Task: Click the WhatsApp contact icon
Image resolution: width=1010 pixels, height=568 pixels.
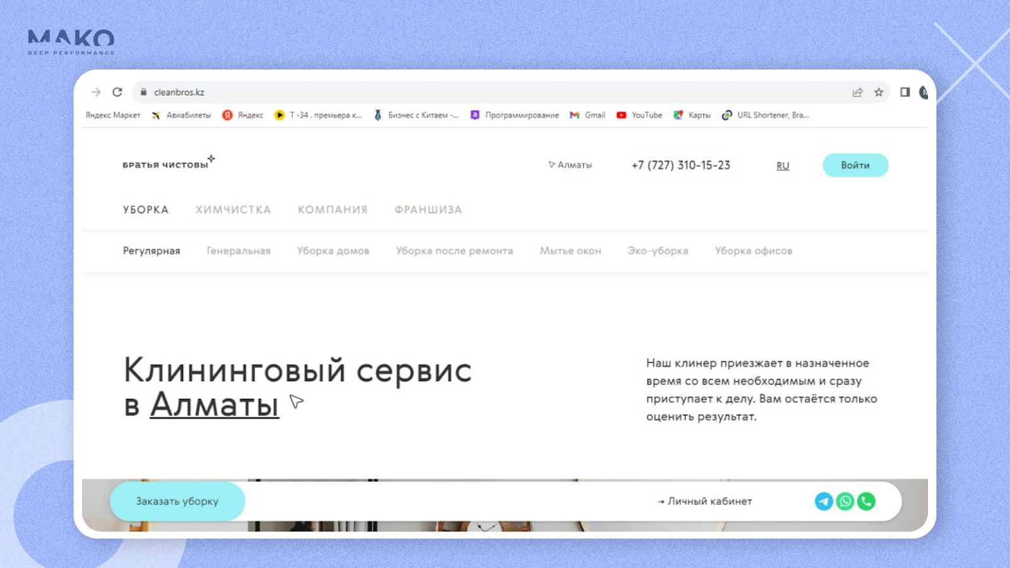Action: [x=845, y=501]
